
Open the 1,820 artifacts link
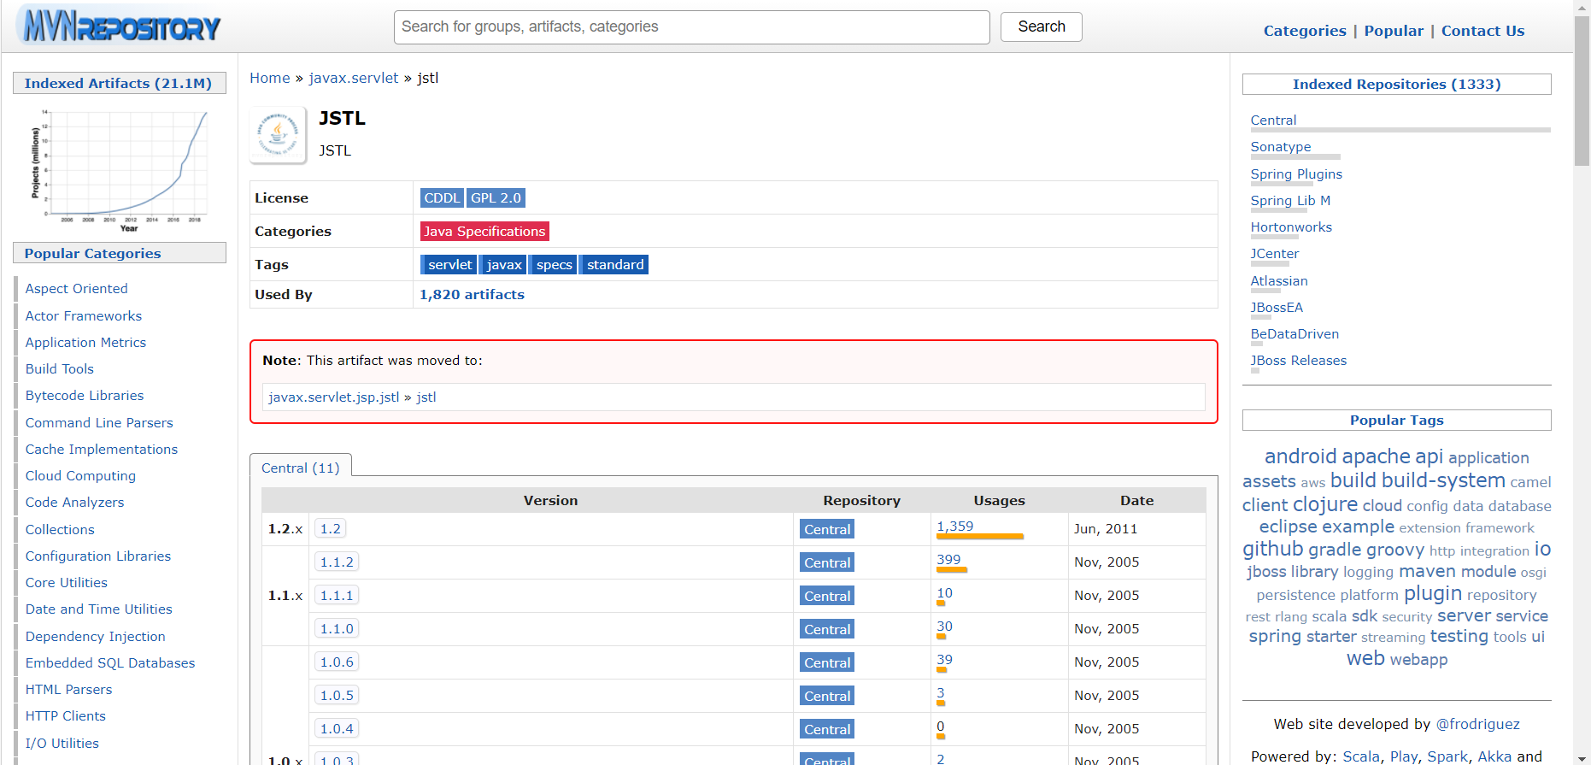(472, 294)
